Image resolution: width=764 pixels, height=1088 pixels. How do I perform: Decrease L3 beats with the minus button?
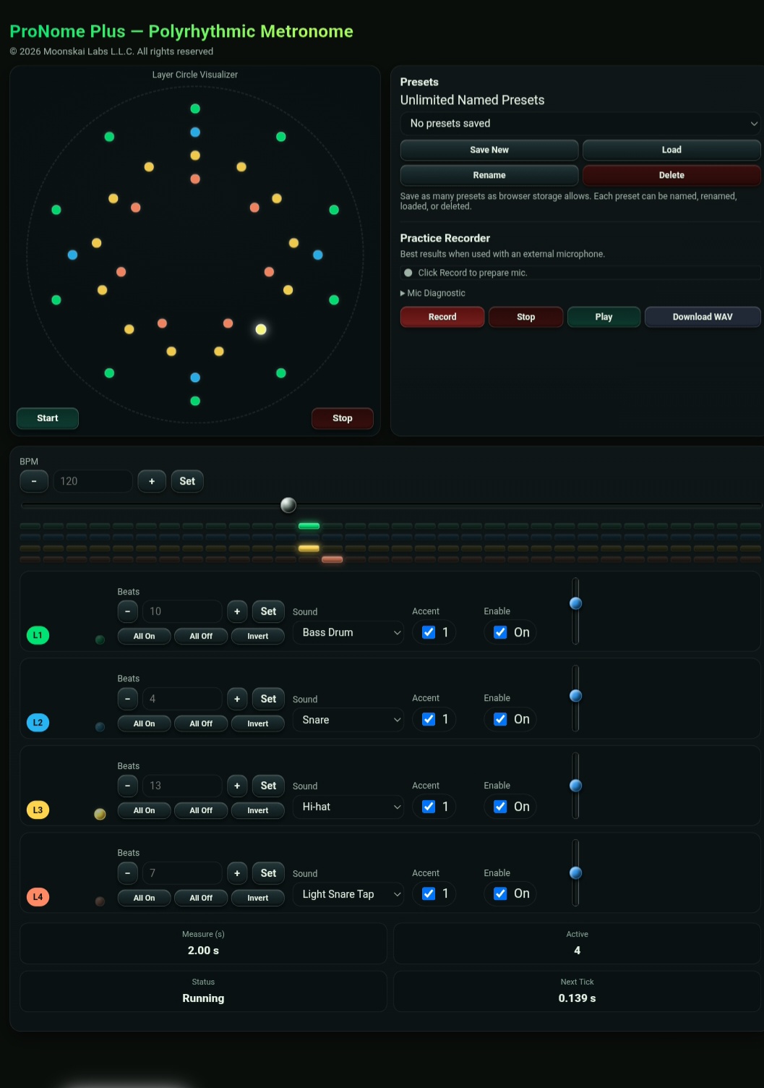(x=127, y=786)
